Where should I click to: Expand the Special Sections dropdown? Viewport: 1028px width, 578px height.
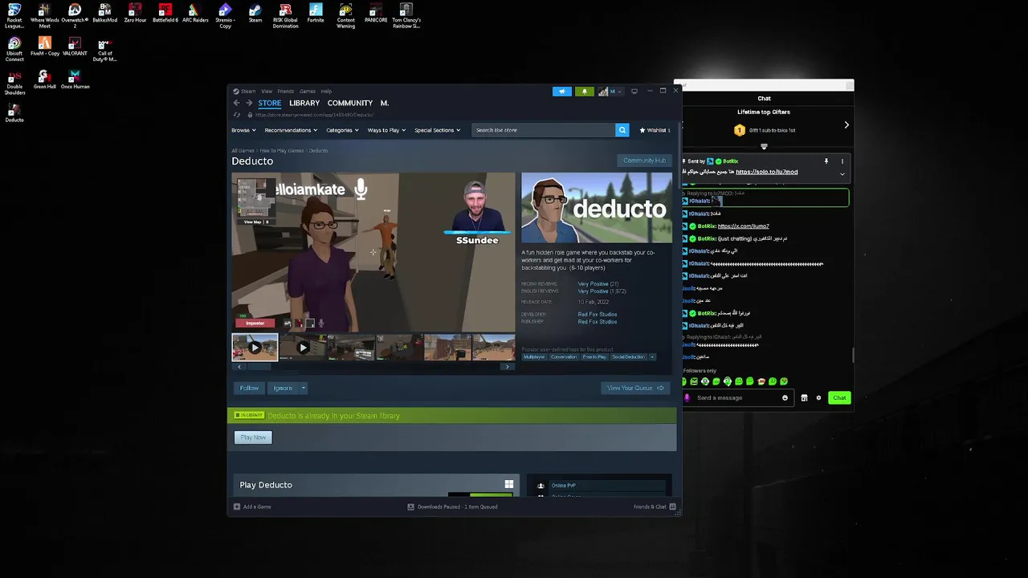(438, 130)
